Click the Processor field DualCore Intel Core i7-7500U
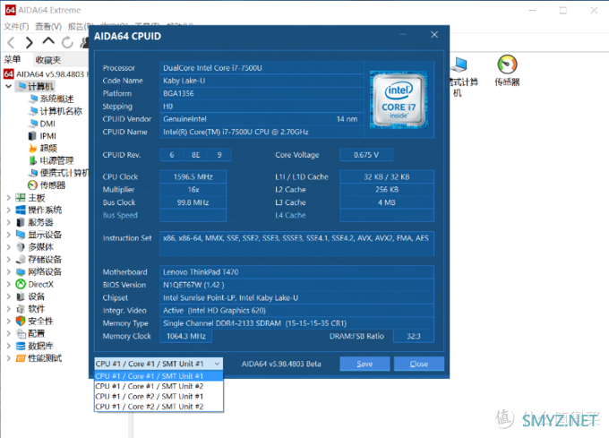 point(262,67)
